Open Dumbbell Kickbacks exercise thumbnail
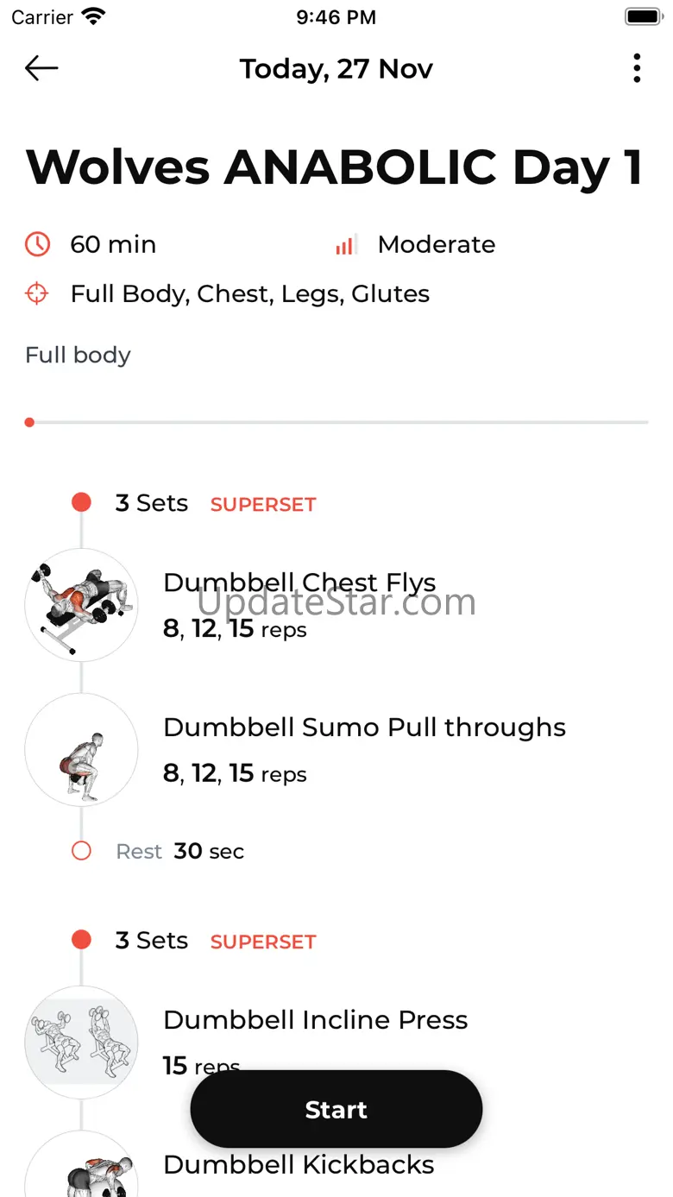 tap(81, 1169)
